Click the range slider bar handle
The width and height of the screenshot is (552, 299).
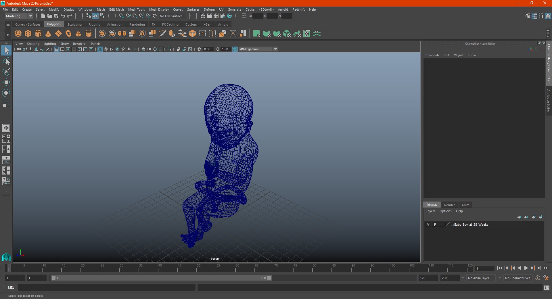pyautogui.click(x=161, y=278)
